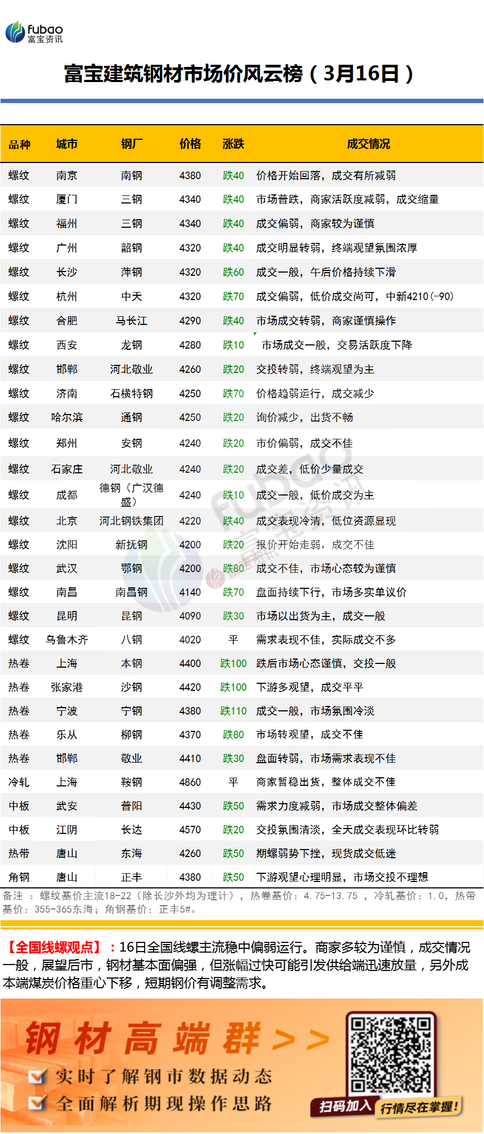The image size is (484, 1134).
Task: Click the city cell 石家庄
Action: [67, 469]
